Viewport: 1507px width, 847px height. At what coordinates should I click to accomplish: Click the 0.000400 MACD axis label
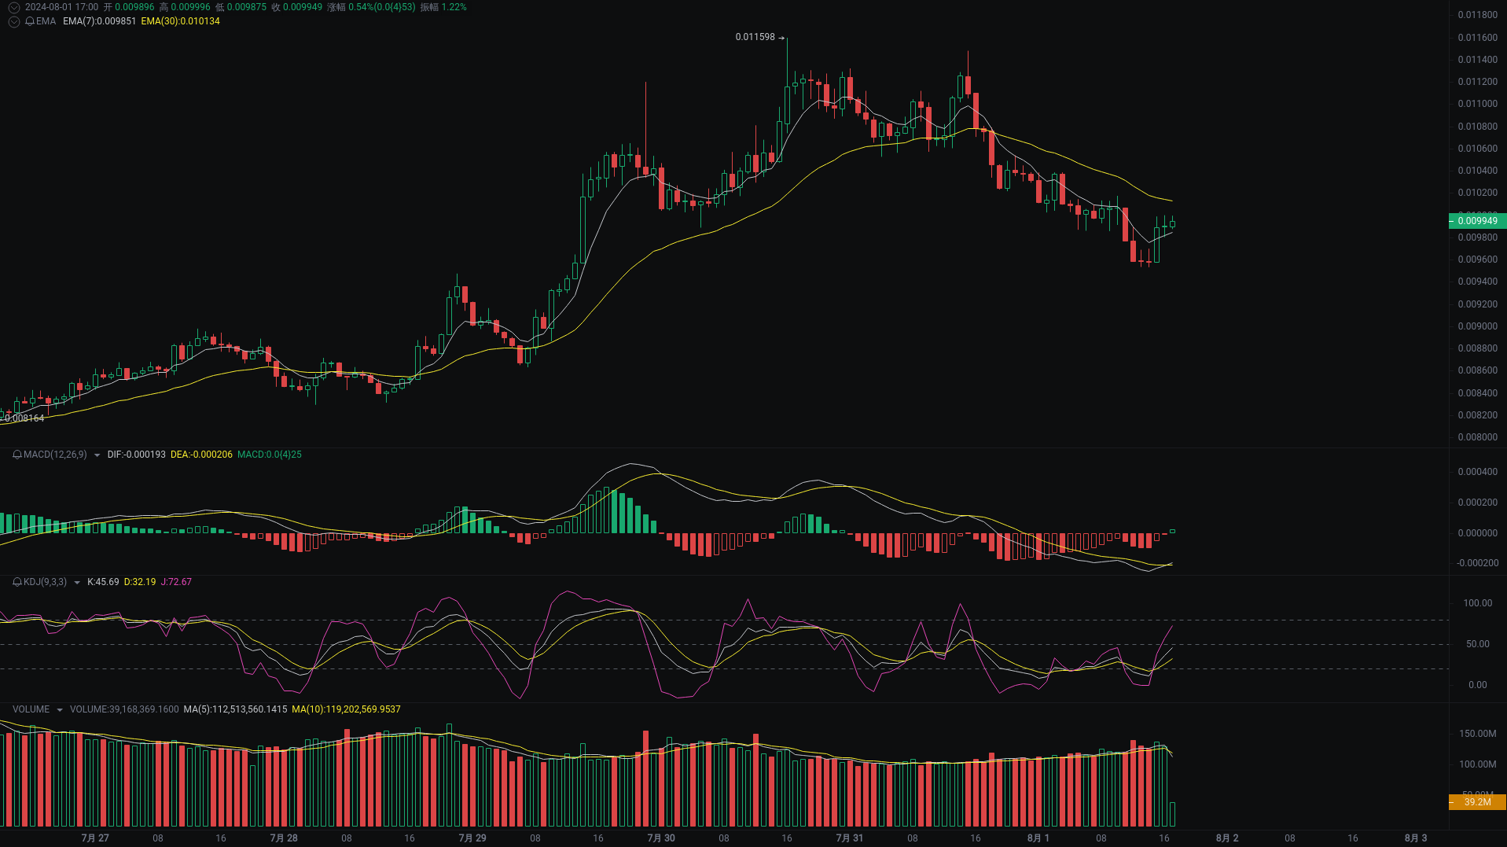coord(1477,472)
